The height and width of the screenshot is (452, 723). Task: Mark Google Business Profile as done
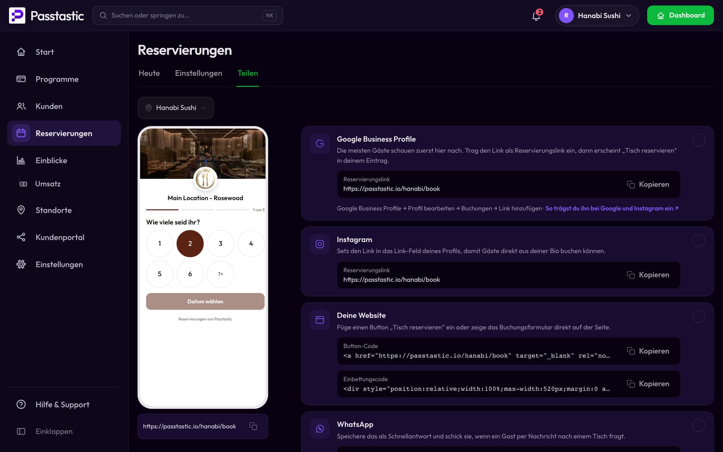point(699,140)
